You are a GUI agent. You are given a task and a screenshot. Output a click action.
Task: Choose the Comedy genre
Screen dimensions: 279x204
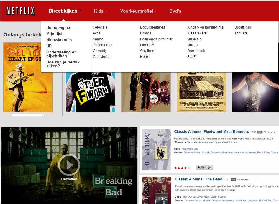coord(100,51)
